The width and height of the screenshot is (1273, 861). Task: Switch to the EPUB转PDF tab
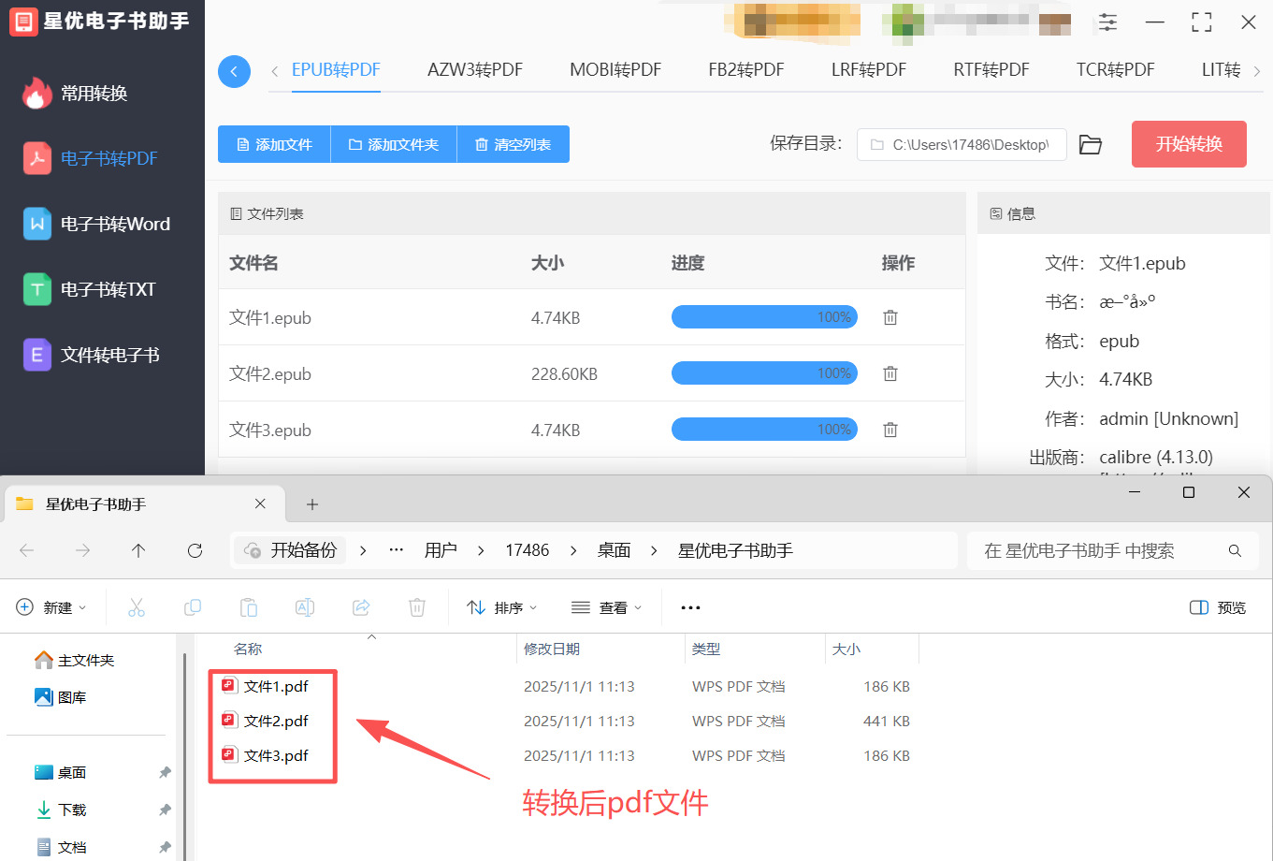336,70
